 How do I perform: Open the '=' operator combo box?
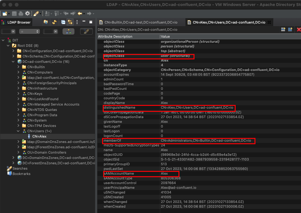point(29,31)
